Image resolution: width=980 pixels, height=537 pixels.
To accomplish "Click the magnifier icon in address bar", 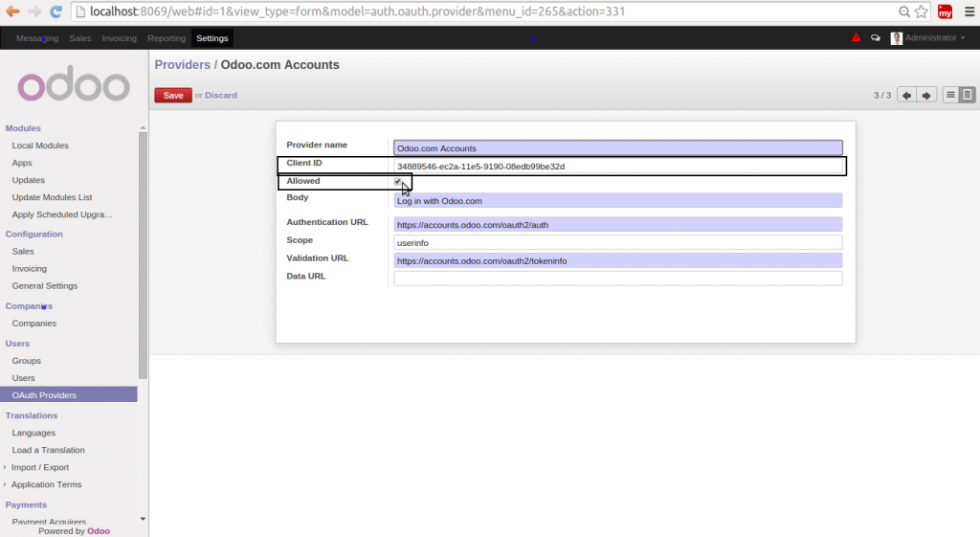I will tap(903, 11).
